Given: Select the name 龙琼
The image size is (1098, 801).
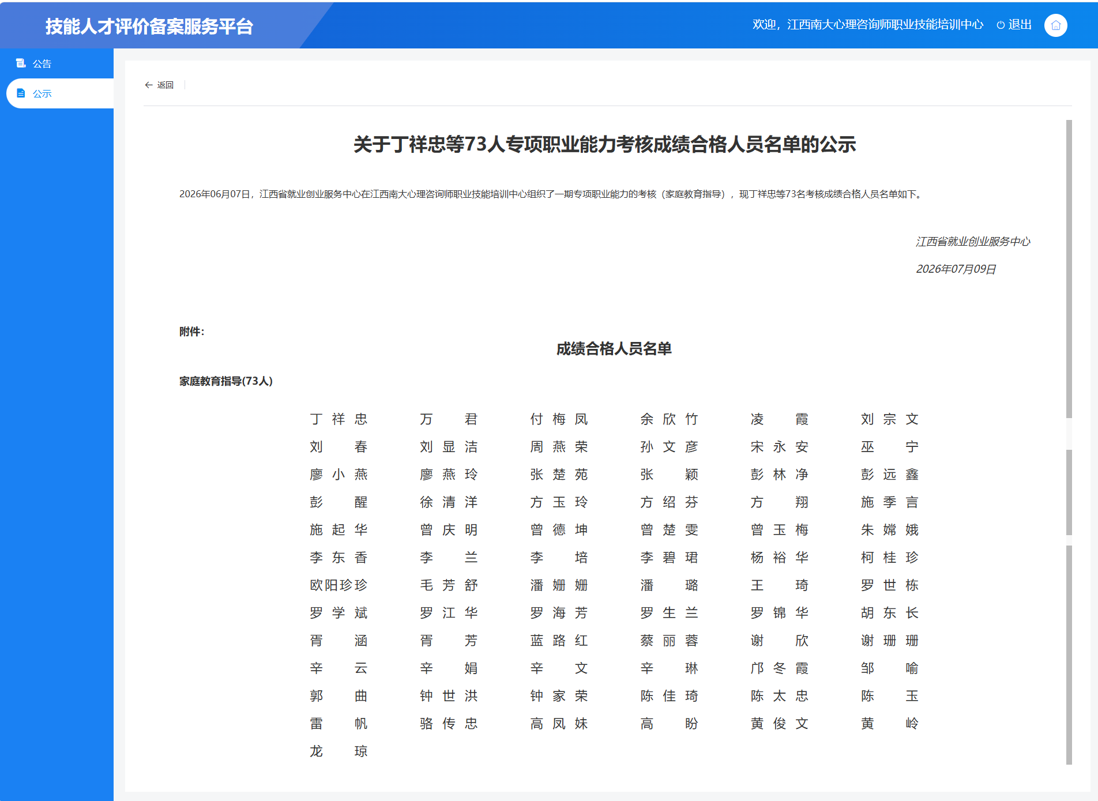Looking at the screenshot, I should click(x=339, y=751).
